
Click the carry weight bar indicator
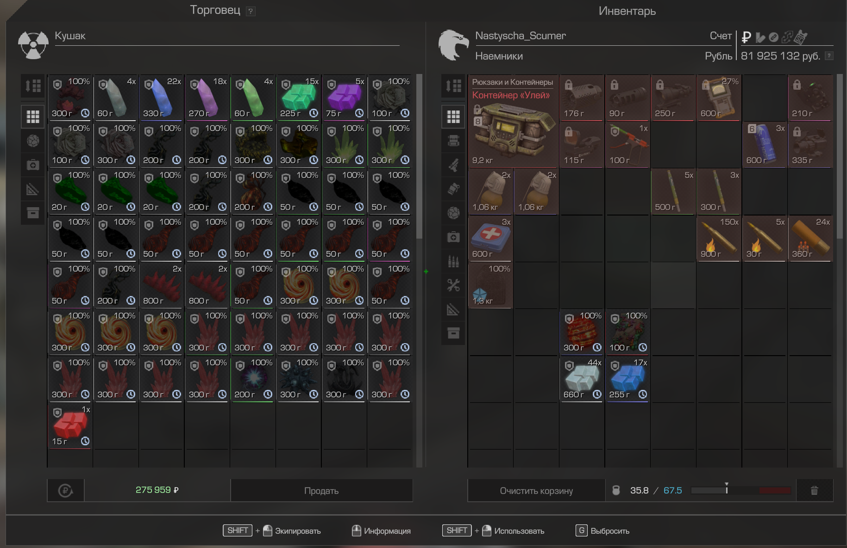point(741,490)
